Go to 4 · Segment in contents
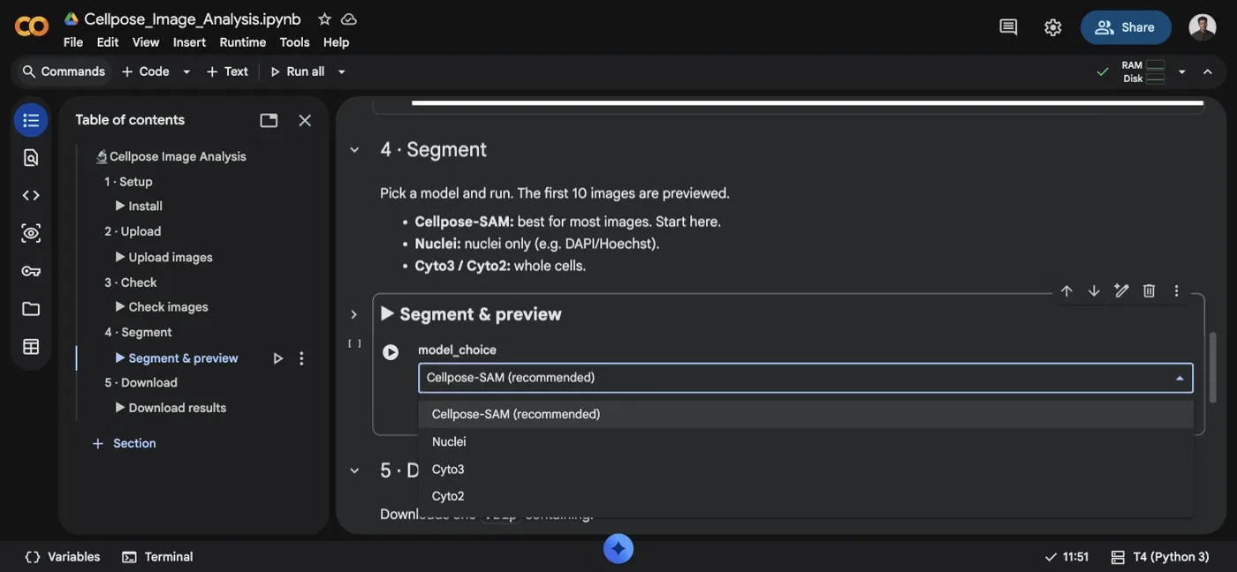This screenshot has width=1237, height=572. [138, 332]
